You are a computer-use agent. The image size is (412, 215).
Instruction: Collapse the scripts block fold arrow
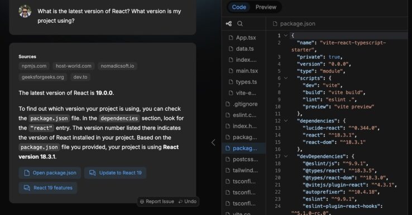point(286,78)
